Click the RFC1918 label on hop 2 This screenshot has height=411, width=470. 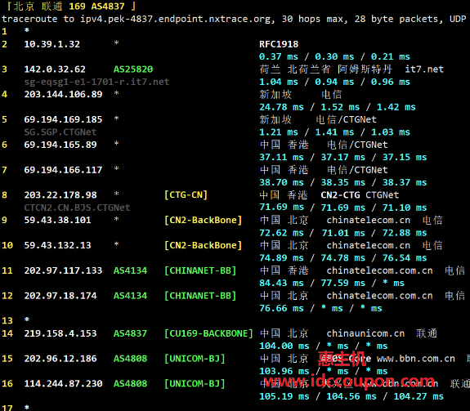(279, 44)
